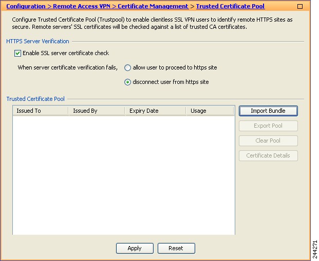
Task: Sort table by Issued To column
Action: tap(41, 111)
